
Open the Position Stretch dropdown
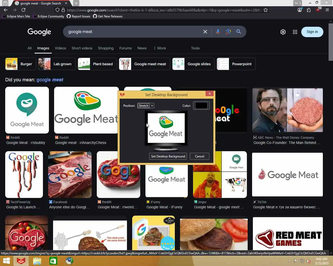[146, 106]
